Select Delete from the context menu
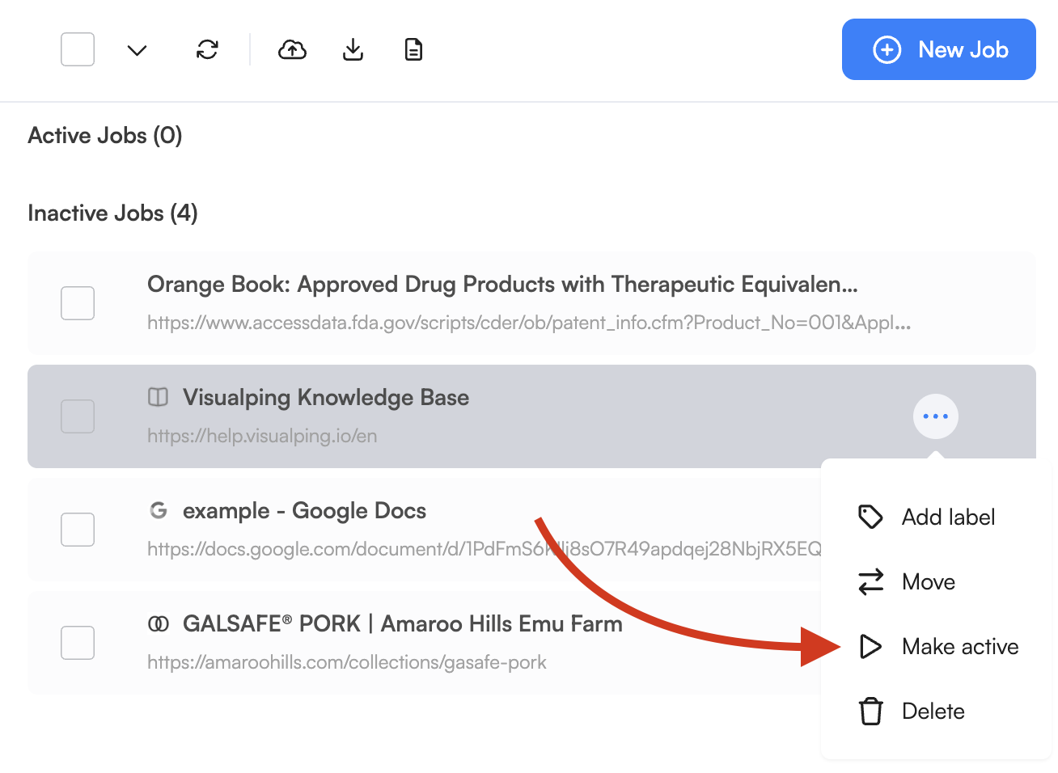 click(936, 711)
